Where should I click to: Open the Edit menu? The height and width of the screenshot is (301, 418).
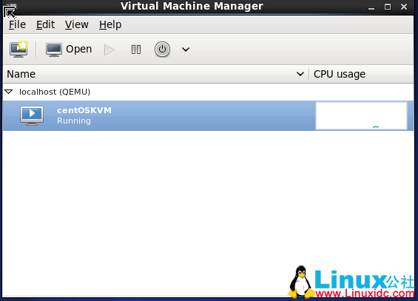click(x=45, y=24)
